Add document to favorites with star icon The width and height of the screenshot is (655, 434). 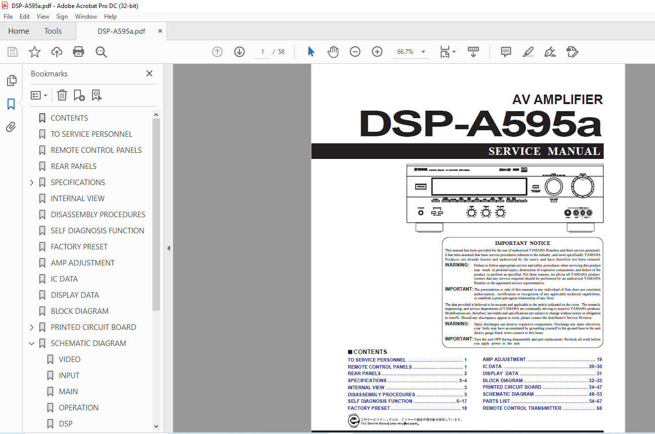click(35, 52)
